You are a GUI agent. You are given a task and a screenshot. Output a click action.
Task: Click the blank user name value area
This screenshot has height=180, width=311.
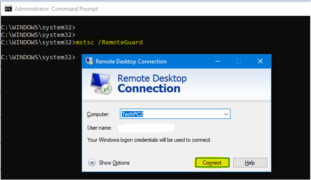[146, 128]
